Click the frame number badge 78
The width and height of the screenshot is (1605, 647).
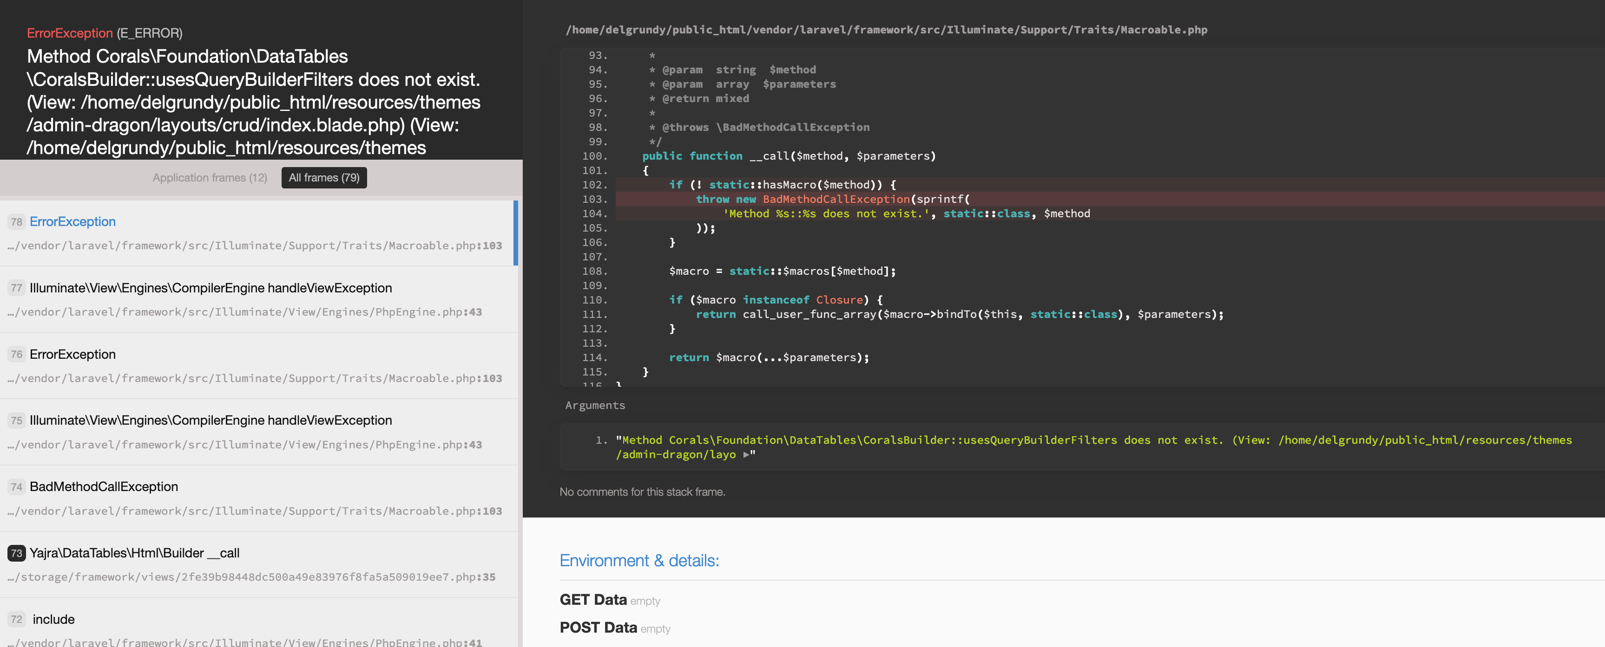click(x=16, y=222)
